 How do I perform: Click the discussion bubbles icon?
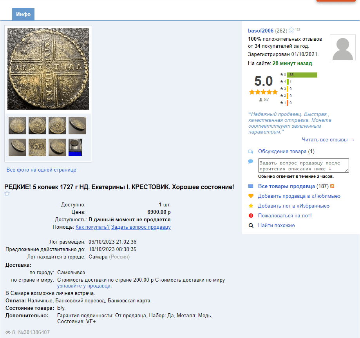point(250,152)
